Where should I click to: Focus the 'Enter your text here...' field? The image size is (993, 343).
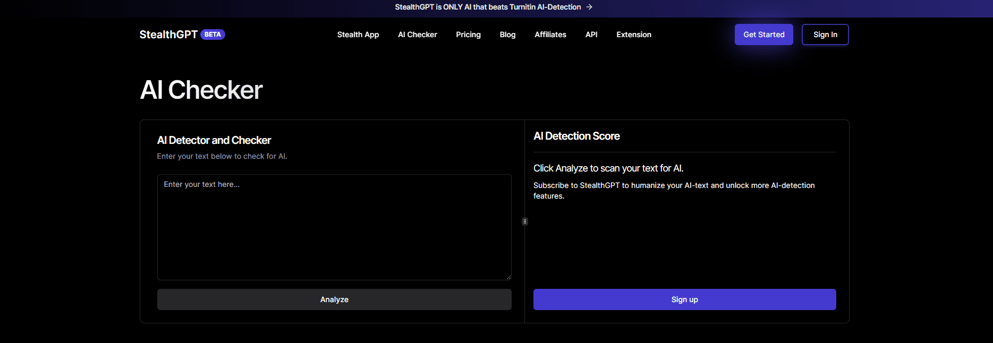[334, 227]
